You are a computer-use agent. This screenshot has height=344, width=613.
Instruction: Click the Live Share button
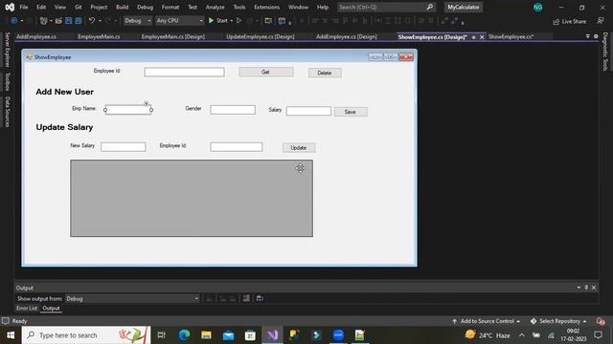click(x=569, y=21)
